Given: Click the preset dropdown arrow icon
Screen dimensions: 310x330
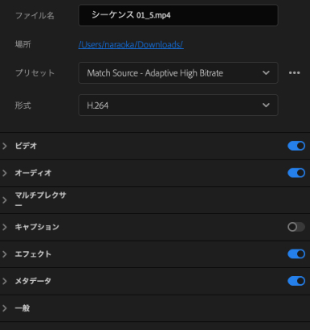Looking at the screenshot, I should click(266, 72).
